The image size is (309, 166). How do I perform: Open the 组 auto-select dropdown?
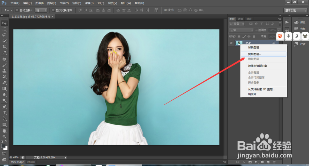(x=41, y=10)
